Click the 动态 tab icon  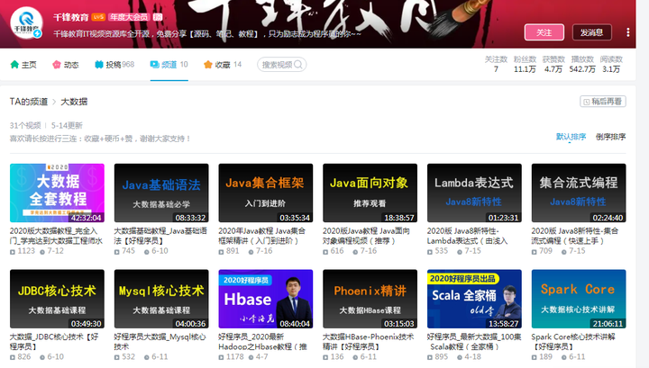point(57,65)
